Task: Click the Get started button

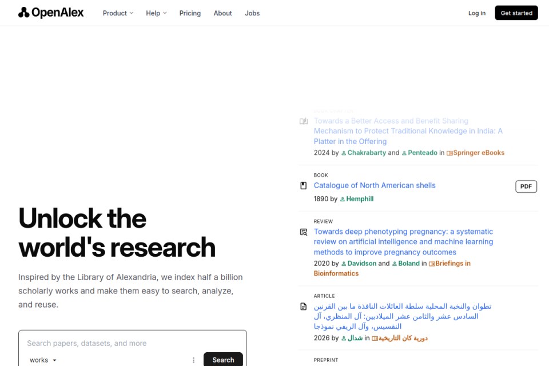Action: tap(516, 13)
